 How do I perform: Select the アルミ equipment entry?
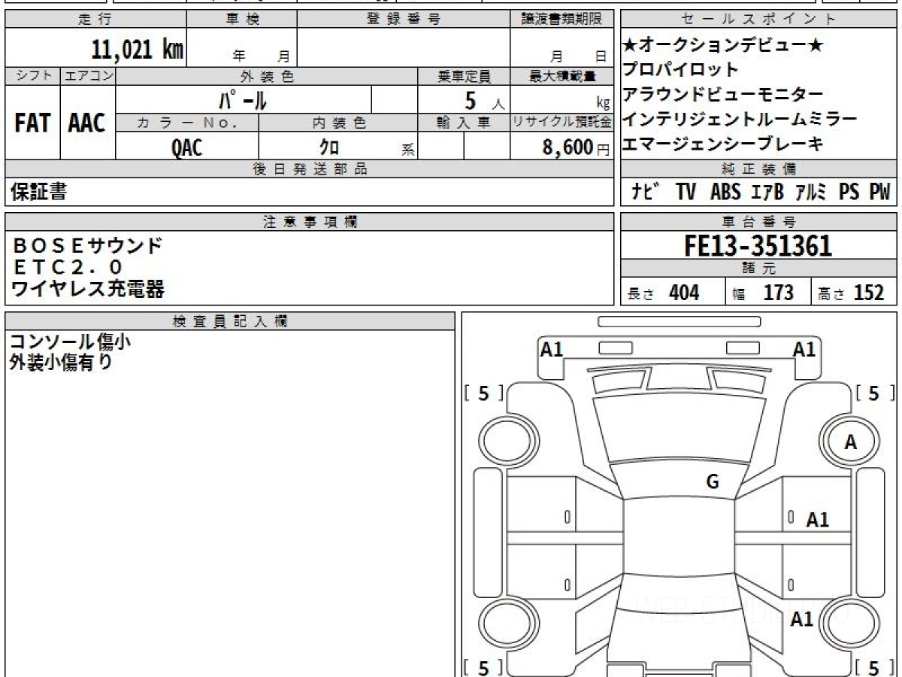point(812,192)
